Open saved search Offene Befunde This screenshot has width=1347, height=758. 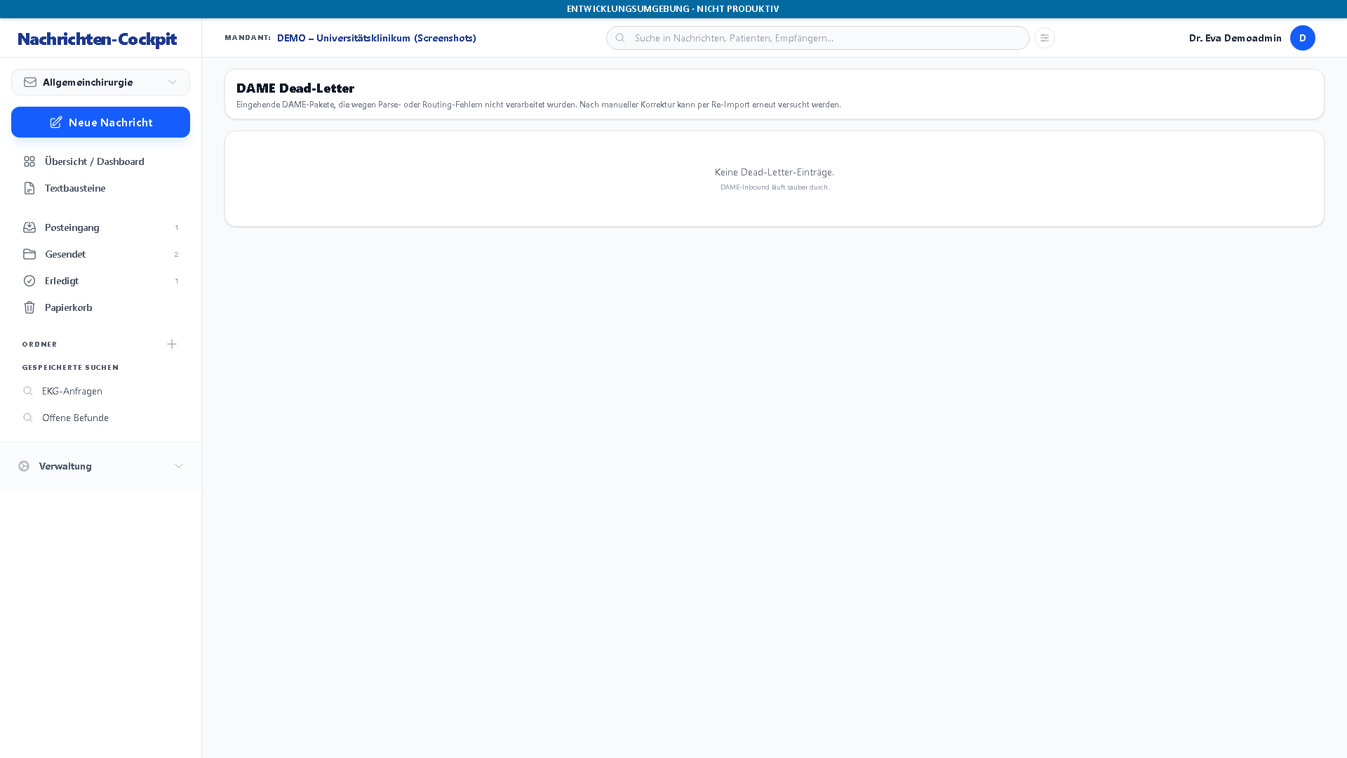(x=100, y=418)
